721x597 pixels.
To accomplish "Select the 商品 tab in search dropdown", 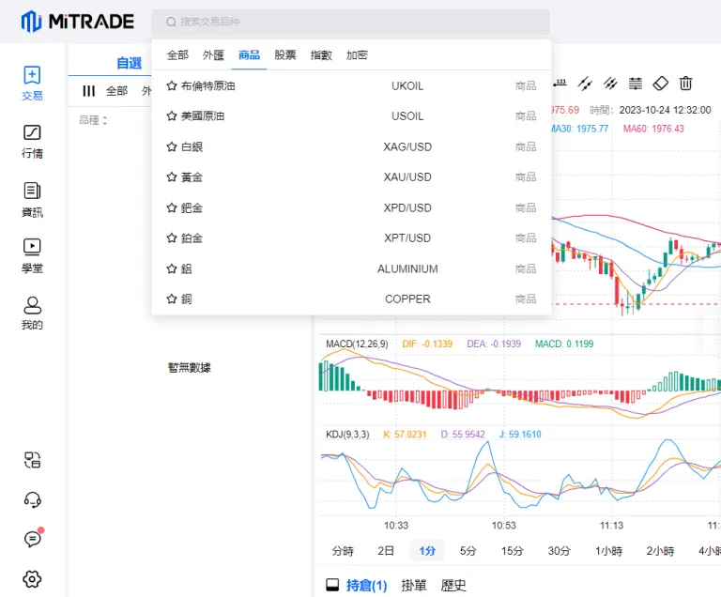I will coord(249,55).
